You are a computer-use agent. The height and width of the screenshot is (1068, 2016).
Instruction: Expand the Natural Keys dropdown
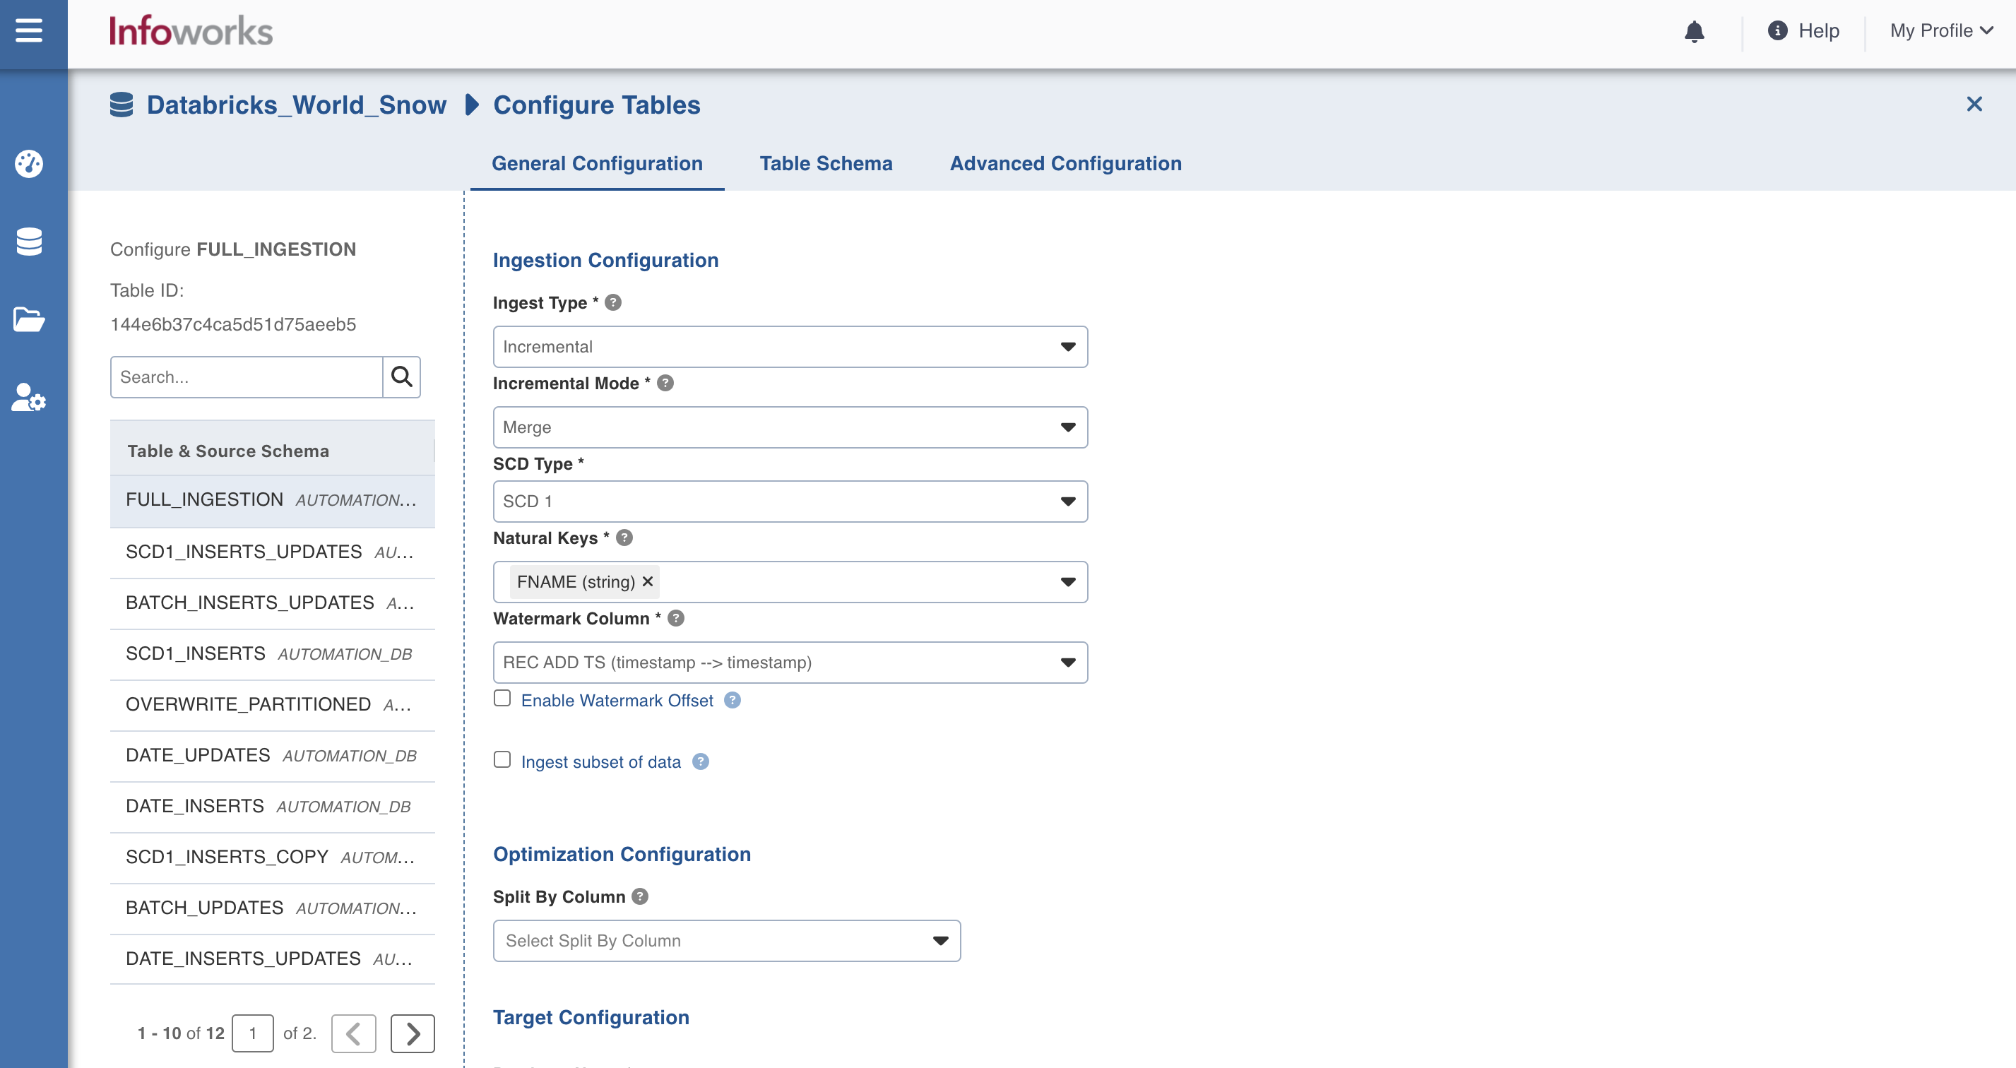click(1067, 582)
